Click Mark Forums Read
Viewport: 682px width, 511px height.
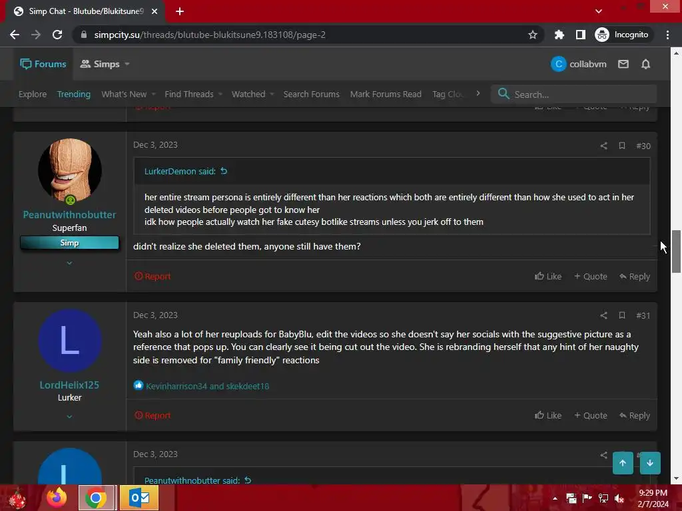tap(386, 94)
